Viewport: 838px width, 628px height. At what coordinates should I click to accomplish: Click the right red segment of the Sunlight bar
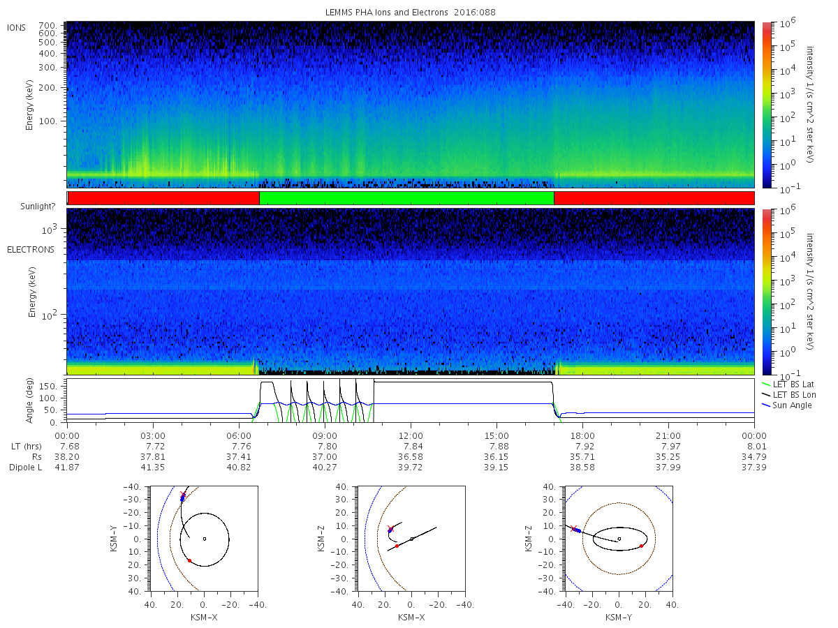point(654,198)
